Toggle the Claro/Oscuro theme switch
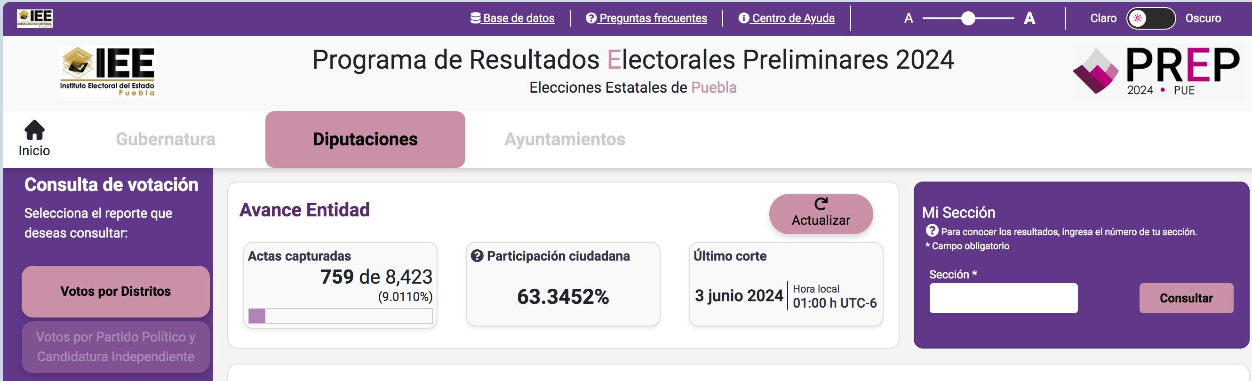Image resolution: width=1252 pixels, height=381 pixels. click(x=1151, y=18)
